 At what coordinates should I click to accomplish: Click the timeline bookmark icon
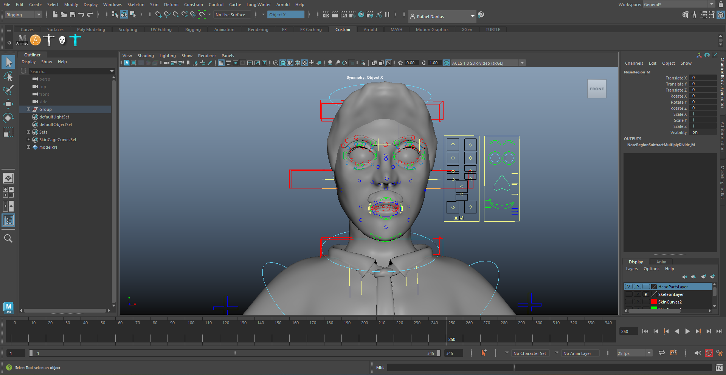(x=484, y=353)
